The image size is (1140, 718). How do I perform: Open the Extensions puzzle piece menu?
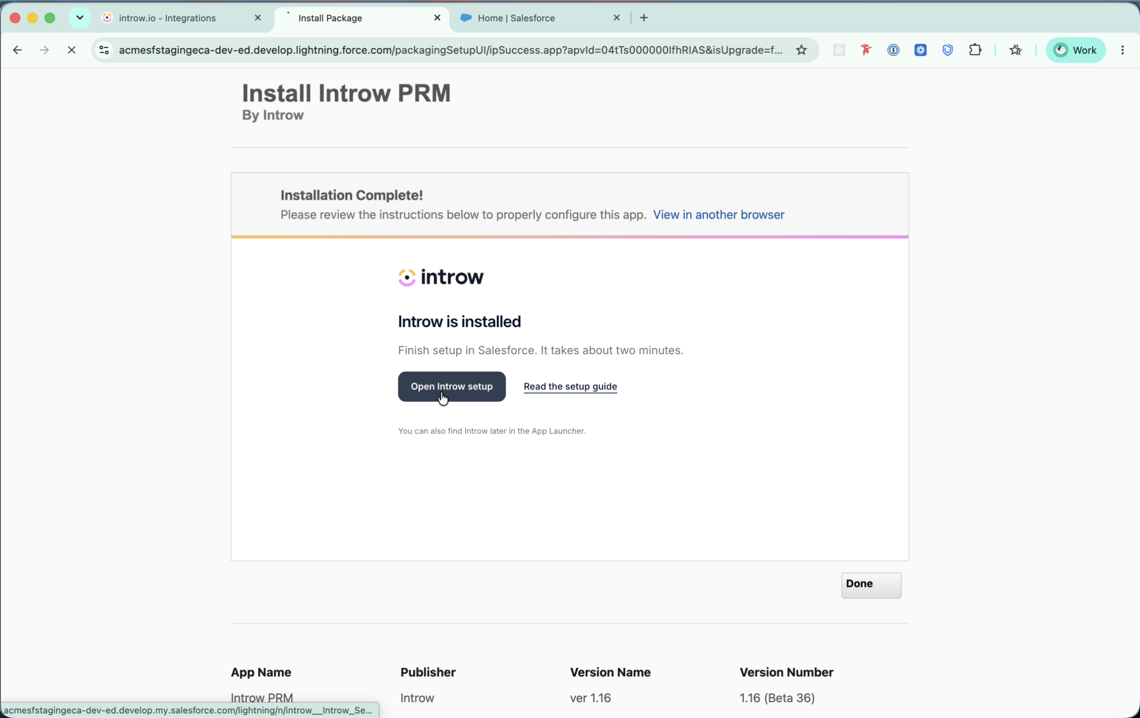pos(975,50)
